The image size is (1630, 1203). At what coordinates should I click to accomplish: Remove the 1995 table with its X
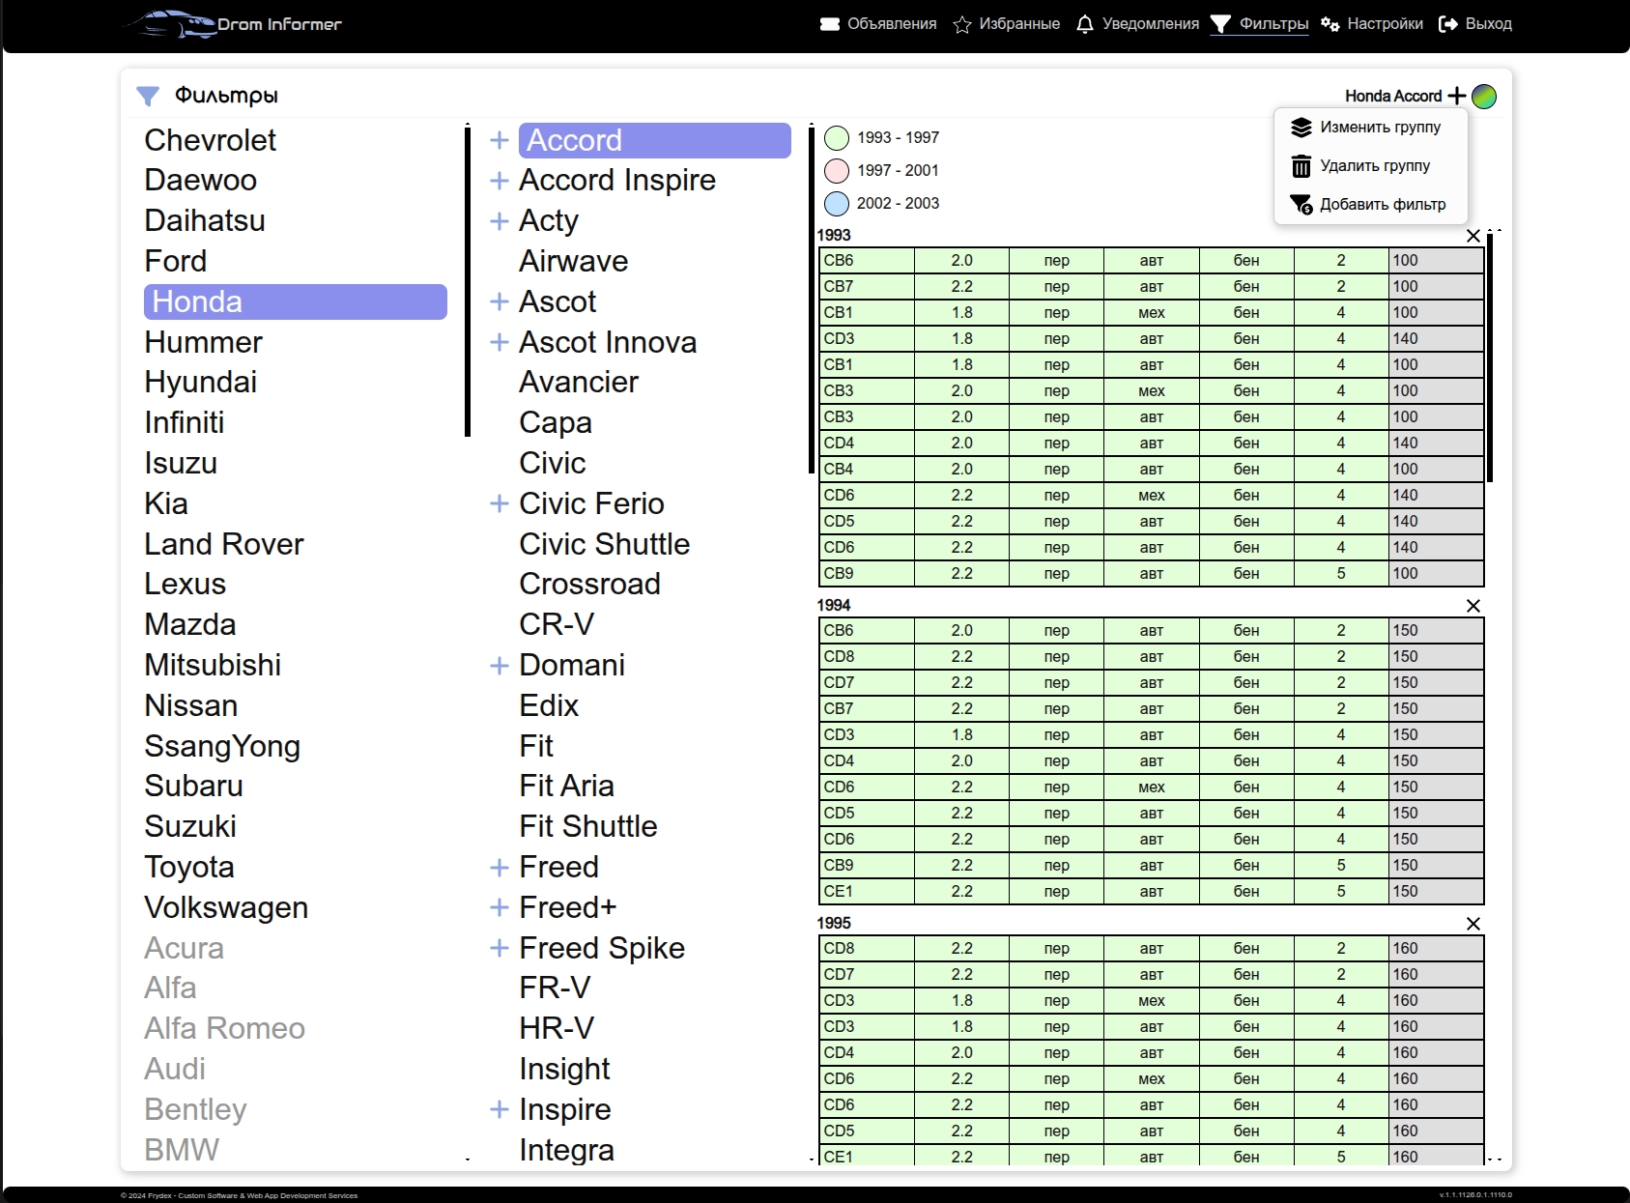pos(1473,924)
